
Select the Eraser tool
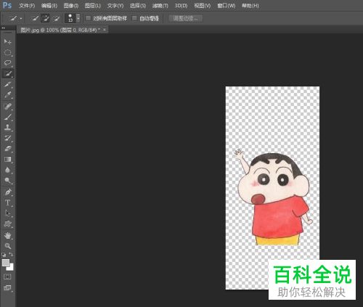(7, 149)
